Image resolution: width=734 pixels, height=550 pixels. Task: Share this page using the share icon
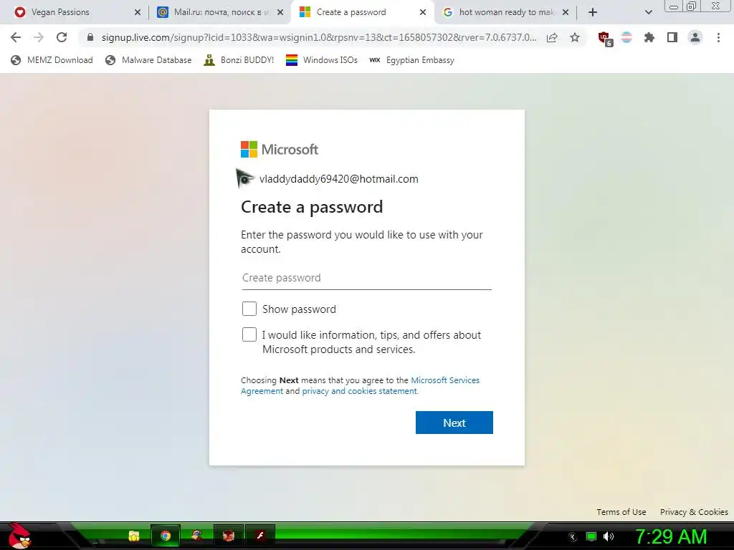click(552, 37)
